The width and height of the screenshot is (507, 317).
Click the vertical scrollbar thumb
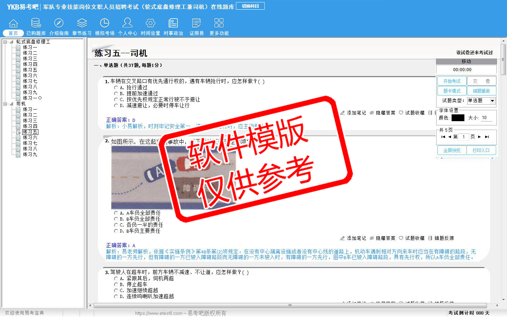point(504,60)
